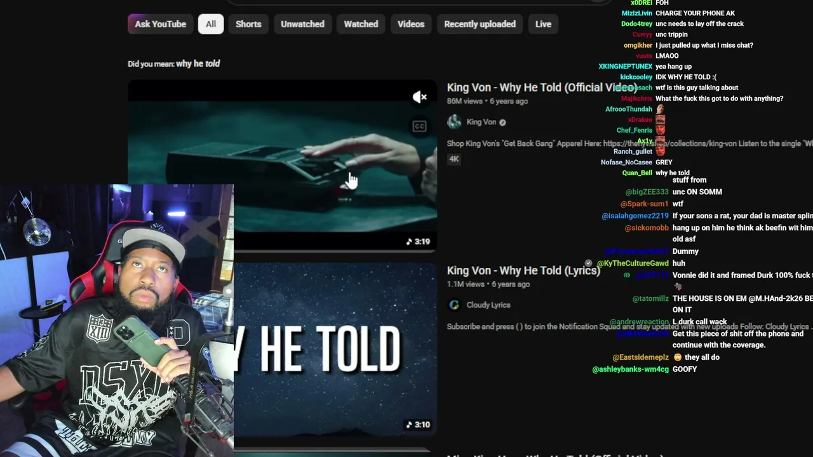813x457 pixels.
Task: Click the 4K quality badge
Action: click(454, 159)
